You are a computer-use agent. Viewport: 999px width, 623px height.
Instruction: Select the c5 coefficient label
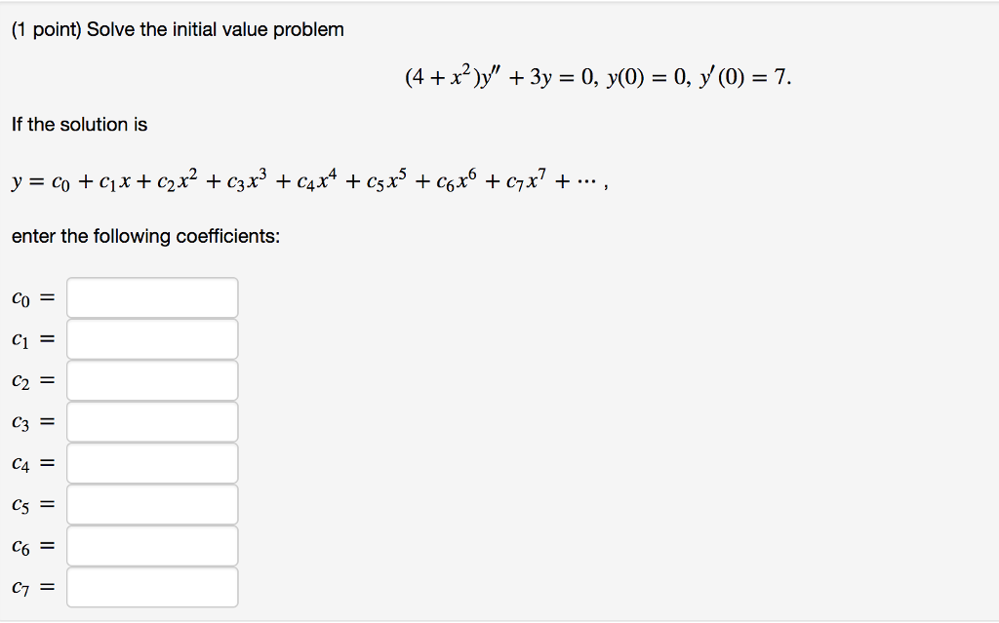coord(20,504)
